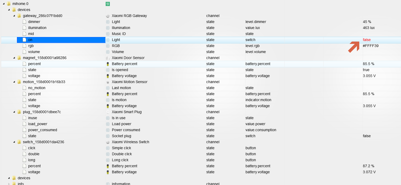The width and height of the screenshot is (401, 185).
Task: Click the state icon beside Power consumed
Action: [107, 130]
